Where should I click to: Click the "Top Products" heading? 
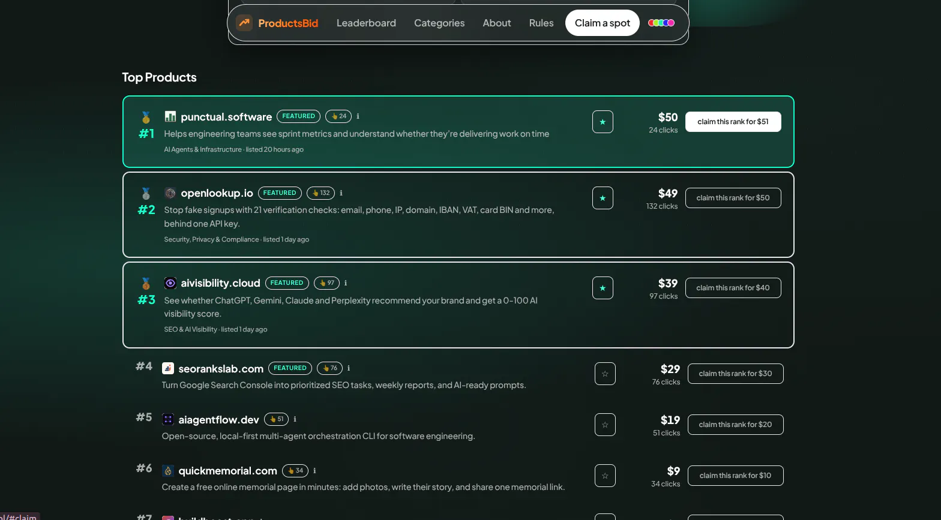tap(159, 77)
